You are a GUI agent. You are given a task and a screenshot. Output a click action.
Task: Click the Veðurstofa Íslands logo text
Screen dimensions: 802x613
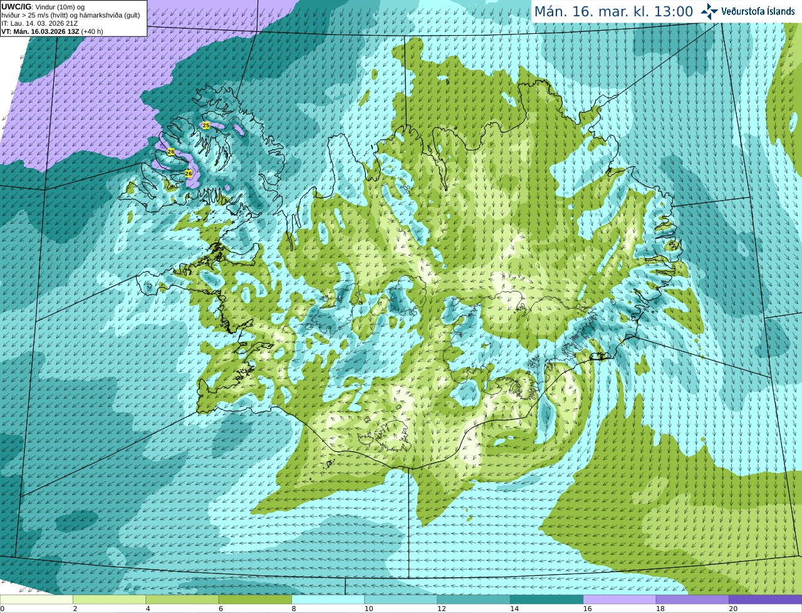758,11
